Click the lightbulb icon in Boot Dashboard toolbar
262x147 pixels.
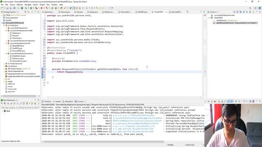[x=27, y=103]
